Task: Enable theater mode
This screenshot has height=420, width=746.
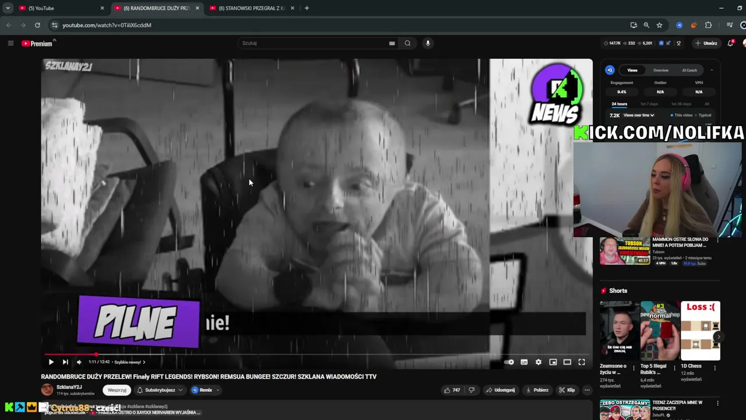Action: 567,362
